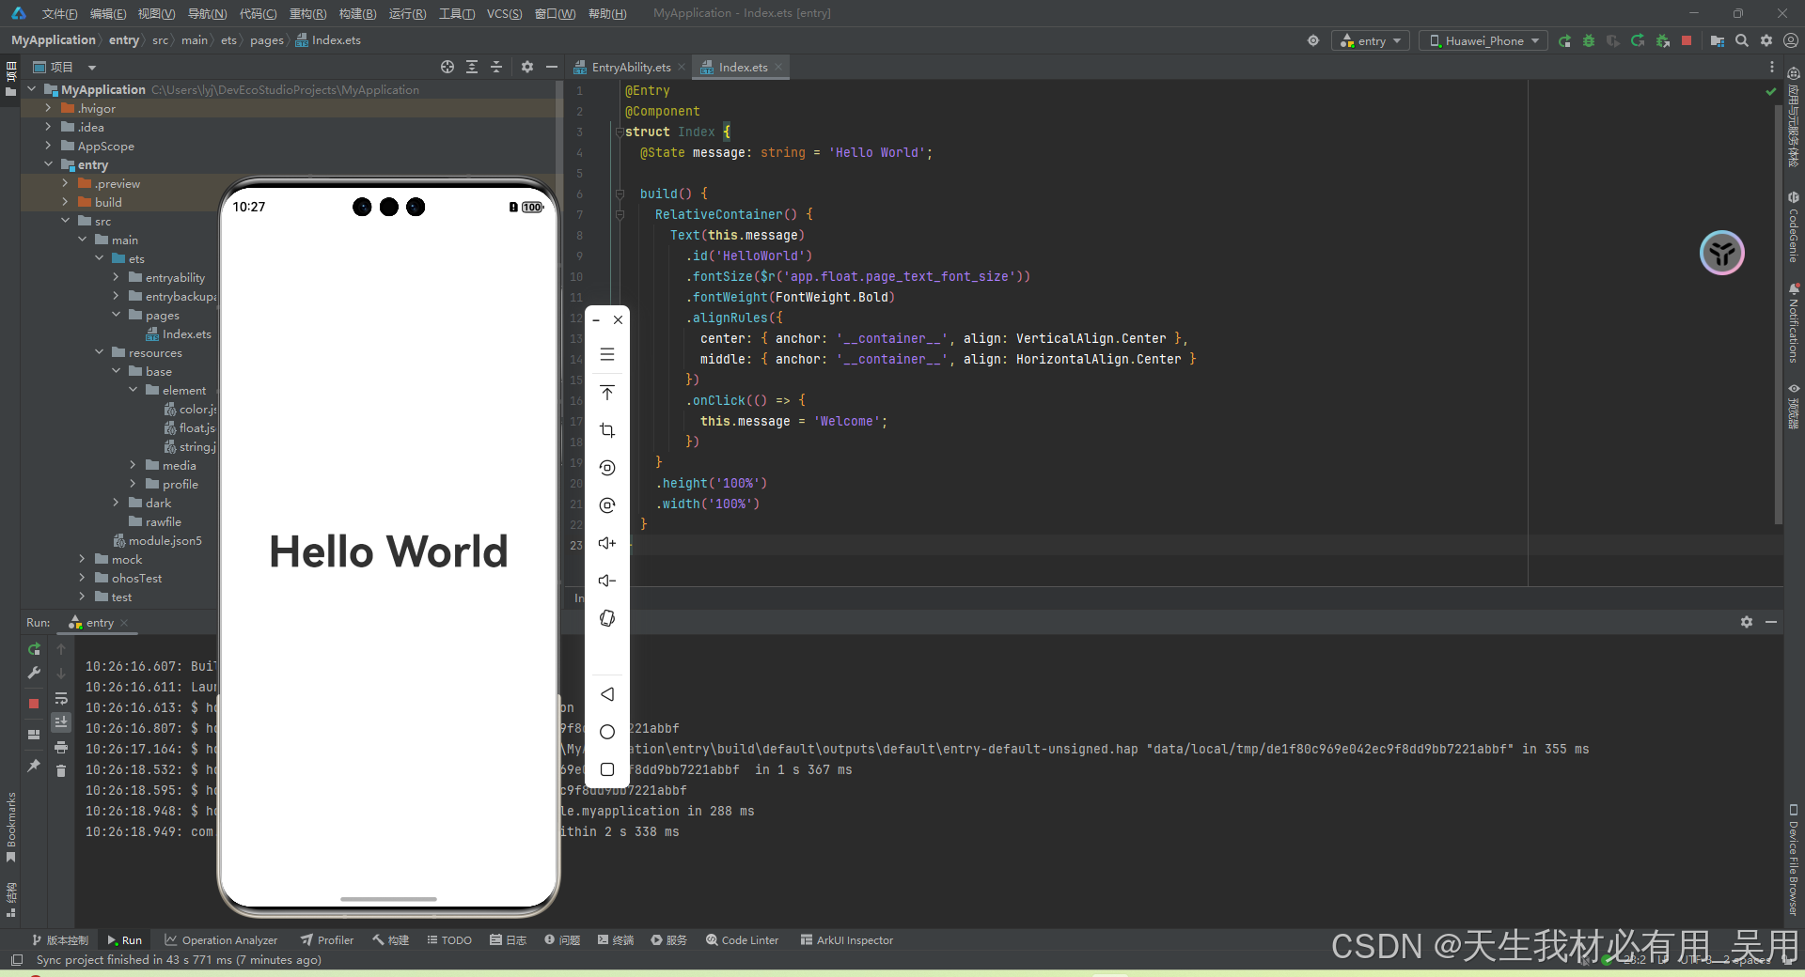Viewport: 1805px width, 977px height.
Task: Open the entry run configuration dropdown
Action: pyautogui.click(x=1371, y=40)
